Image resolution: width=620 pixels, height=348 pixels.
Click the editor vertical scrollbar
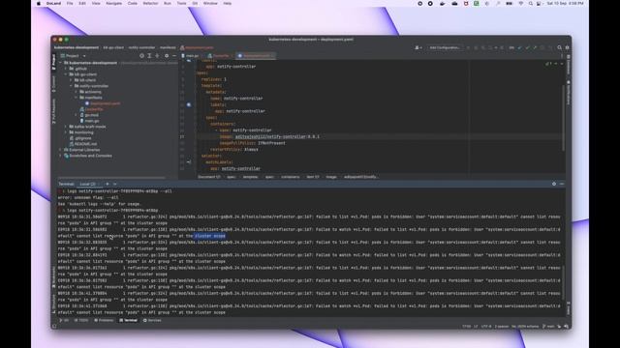click(563, 118)
